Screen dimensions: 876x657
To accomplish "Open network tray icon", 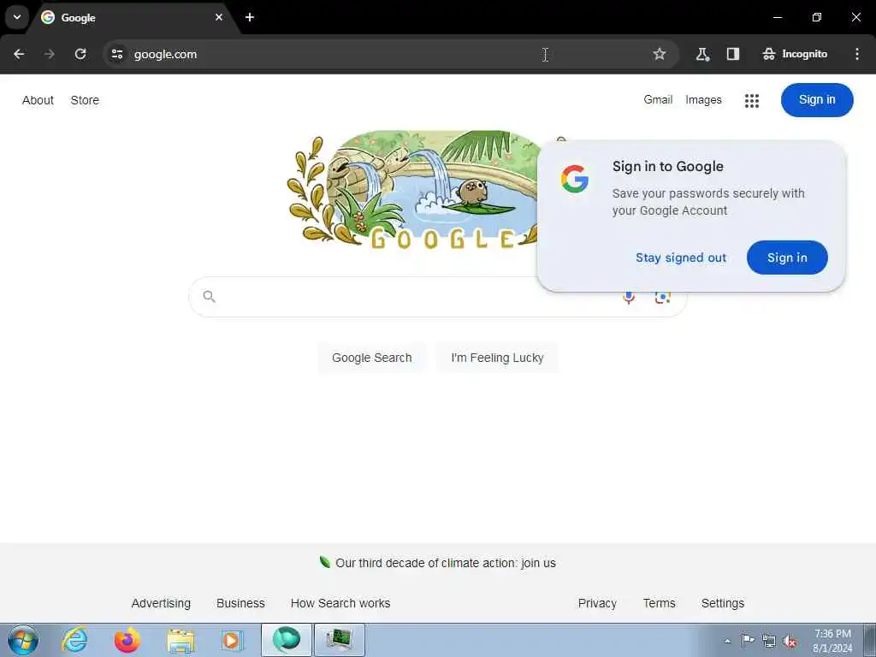I will tap(769, 641).
